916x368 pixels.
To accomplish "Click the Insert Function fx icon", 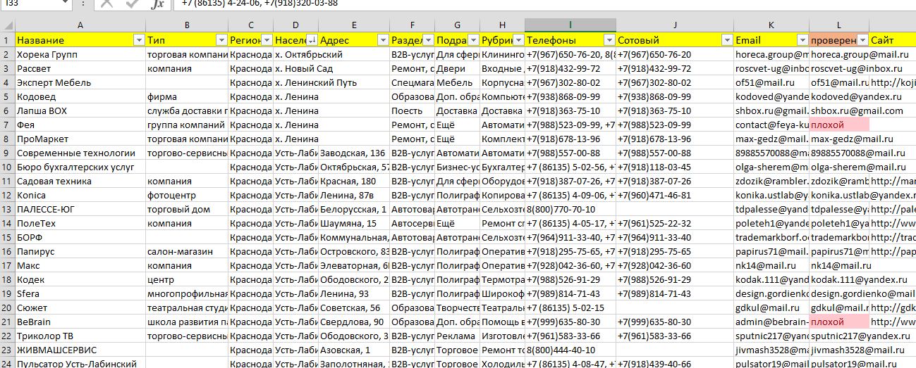I will [x=158, y=4].
